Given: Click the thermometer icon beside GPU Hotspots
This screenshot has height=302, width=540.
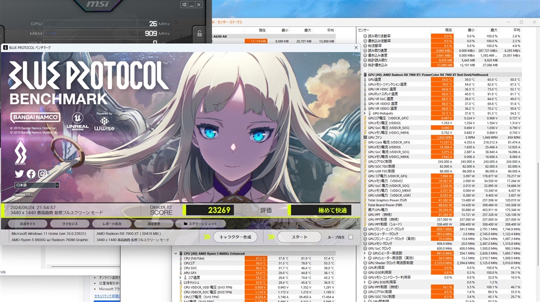Looking at the screenshot, I should [370, 113].
